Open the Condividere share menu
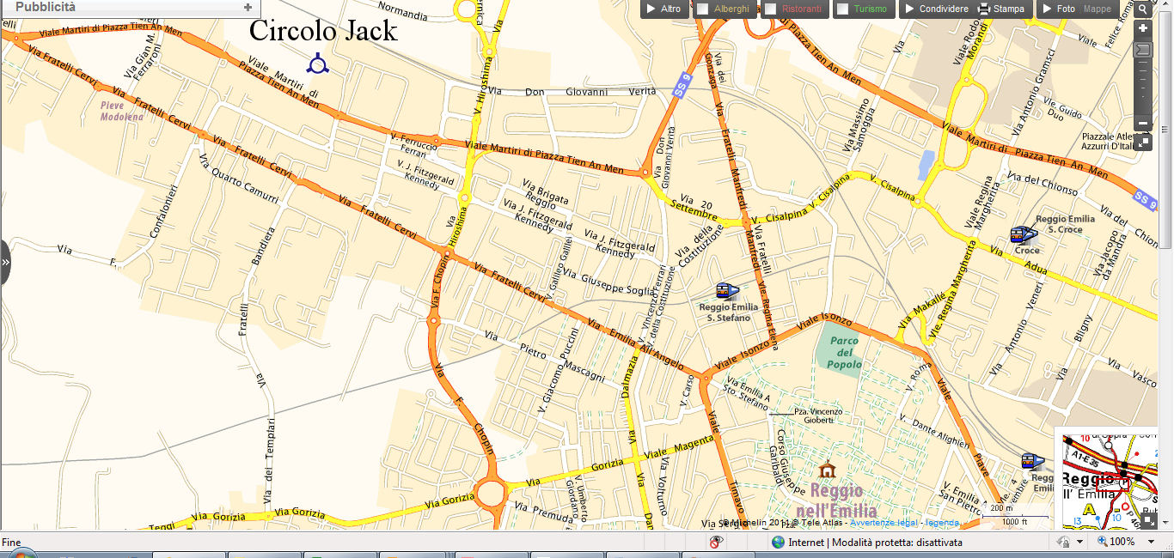 pos(937,9)
